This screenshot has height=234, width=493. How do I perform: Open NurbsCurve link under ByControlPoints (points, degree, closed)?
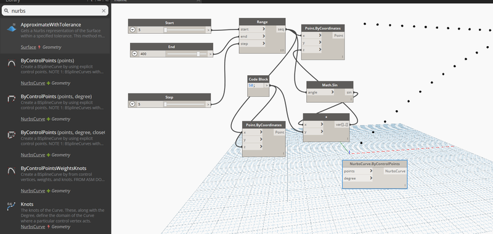[x=33, y=155]
